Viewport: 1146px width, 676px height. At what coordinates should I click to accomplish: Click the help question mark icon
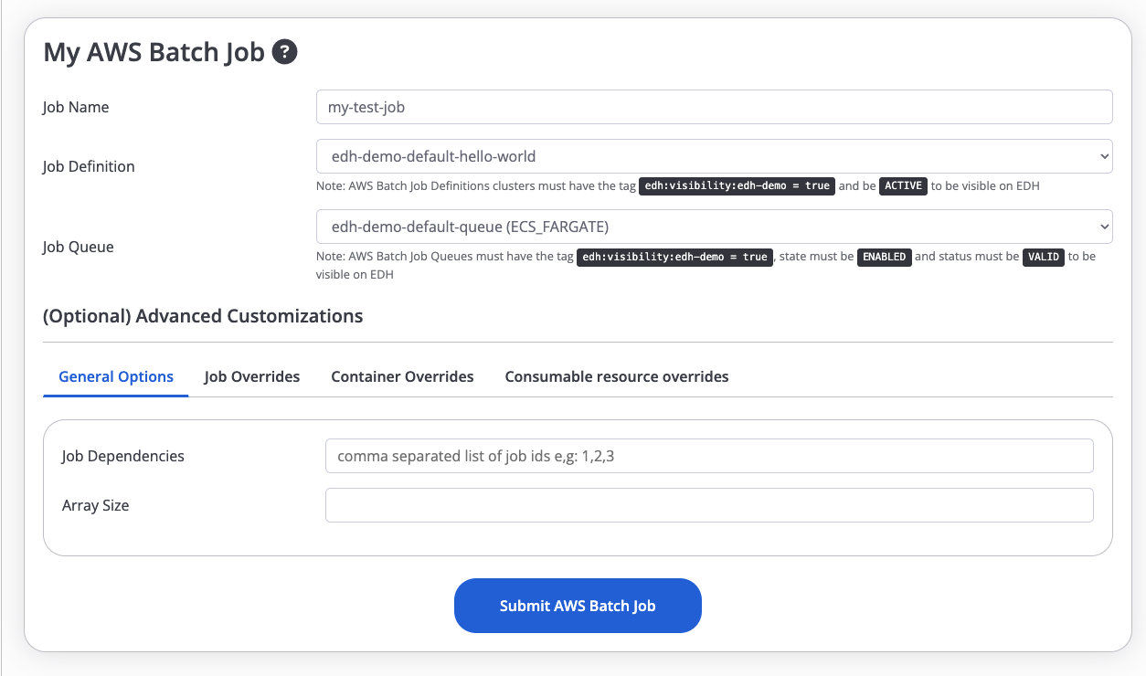[285, 52]
